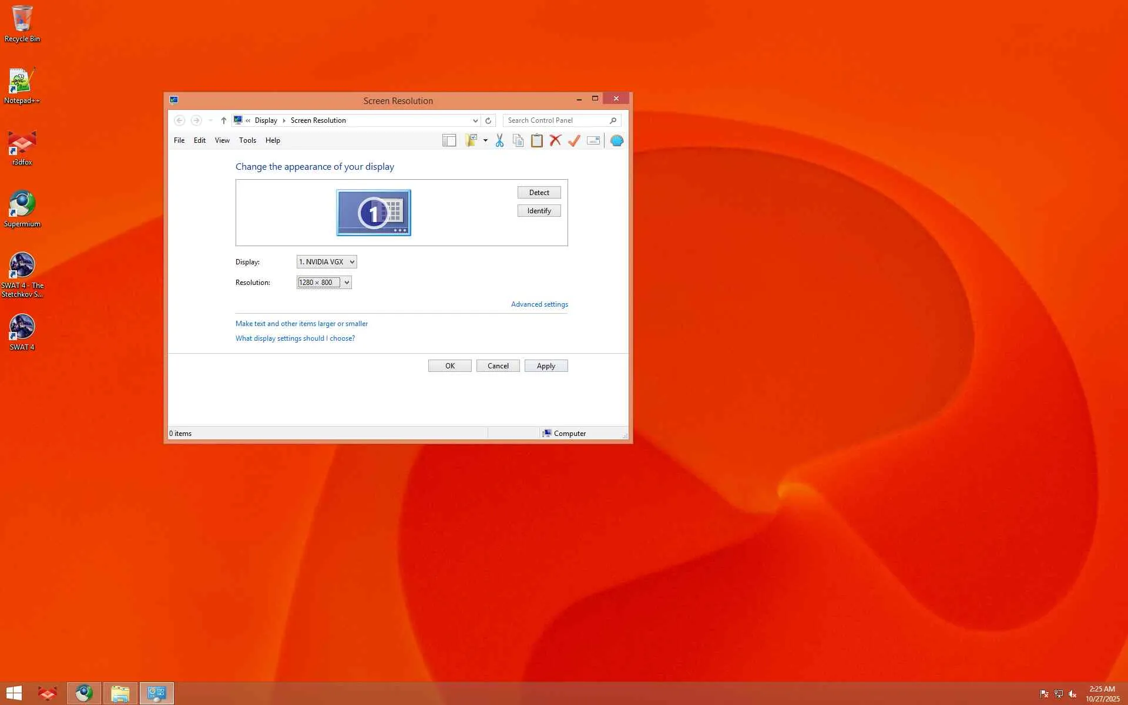This screenshot has height=705, width=1128.
Task: Focus the Search Control Panel field
Action: tap(555, 120)
